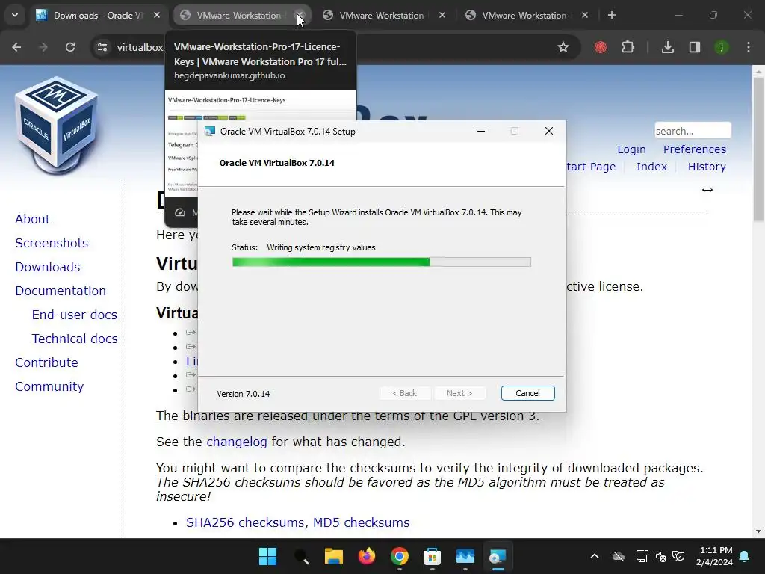The width and height of the screenshot is (765, 574).
Task: Open the Documentation sidebar link
Action: tap(61, 291)
